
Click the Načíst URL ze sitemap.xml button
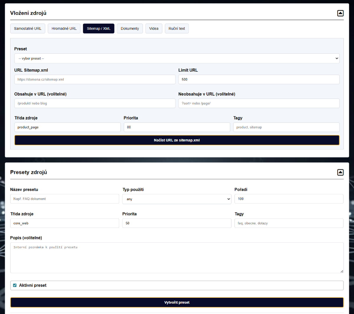click(x=177, y=140)
